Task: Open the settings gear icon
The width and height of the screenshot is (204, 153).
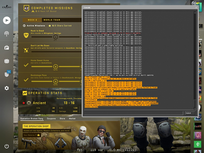Action: pyautogui.click(x=7, y=88)
